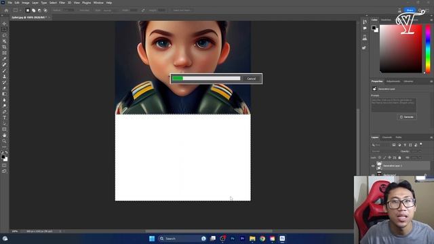The width and height of the screenshot is (434, 244).
Task: Click the Prompt text field in Properties
Action: click(393, 105)
